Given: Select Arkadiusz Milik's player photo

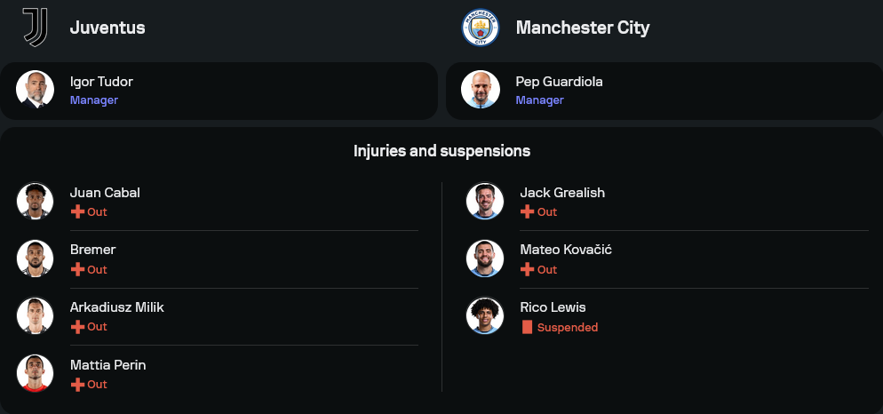Looking at the screenshot, I should [x=36, y=315].
